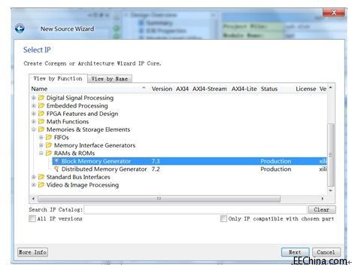Open More Info
352x271 pixels.
click(x=32, y=252)
